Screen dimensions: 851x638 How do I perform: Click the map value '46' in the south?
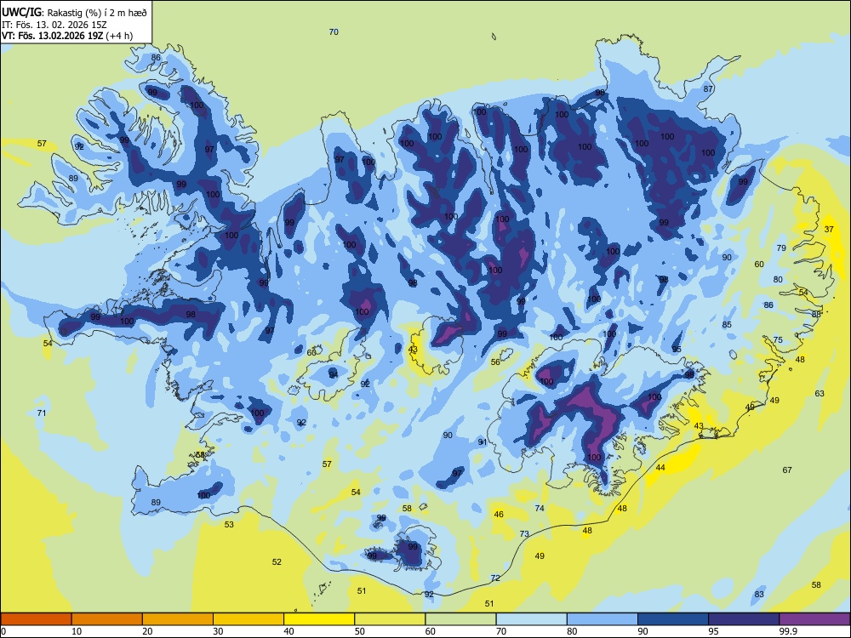[x=498, y=515]
